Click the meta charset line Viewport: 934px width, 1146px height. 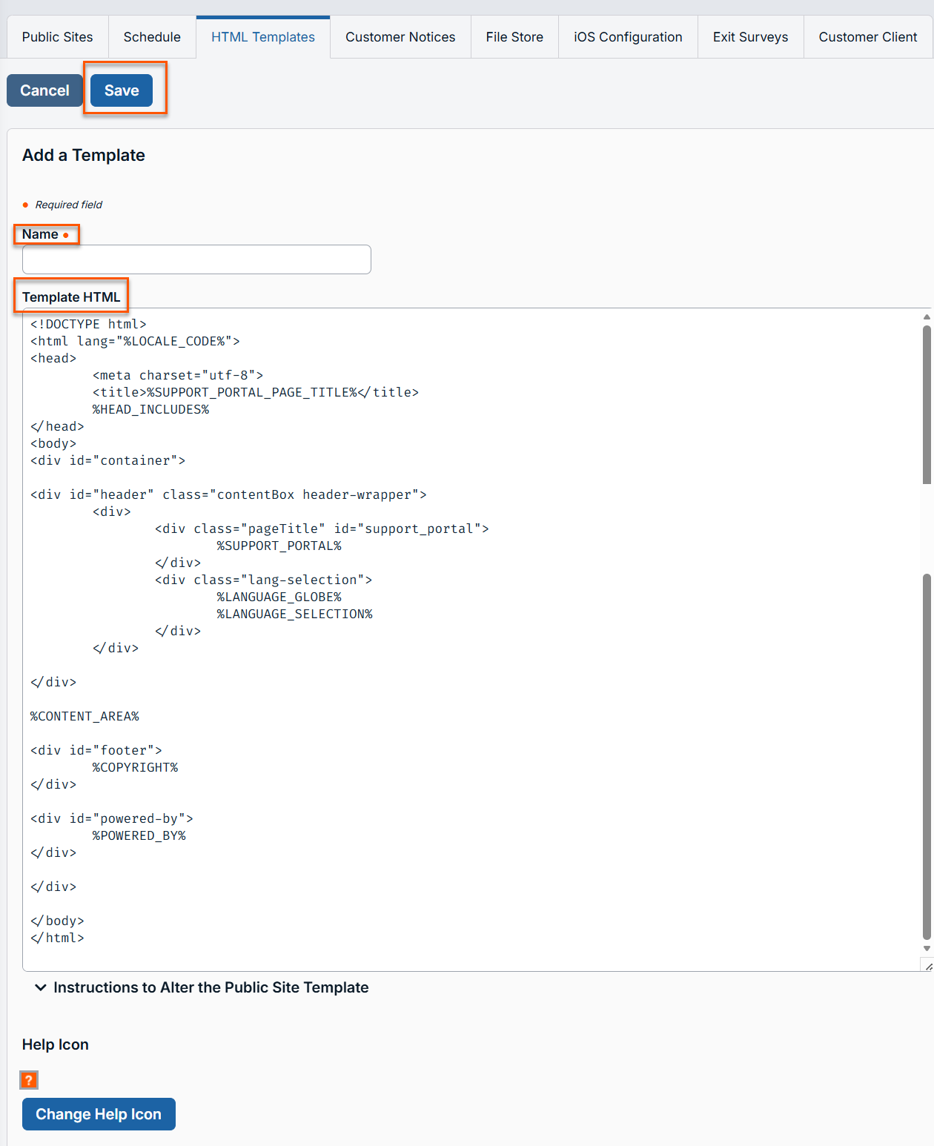(x=178, y=375)
